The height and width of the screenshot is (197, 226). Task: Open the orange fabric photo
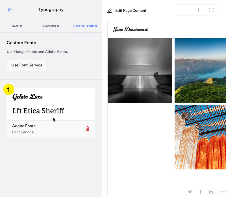pyautogui.click(x=200, y=137)
